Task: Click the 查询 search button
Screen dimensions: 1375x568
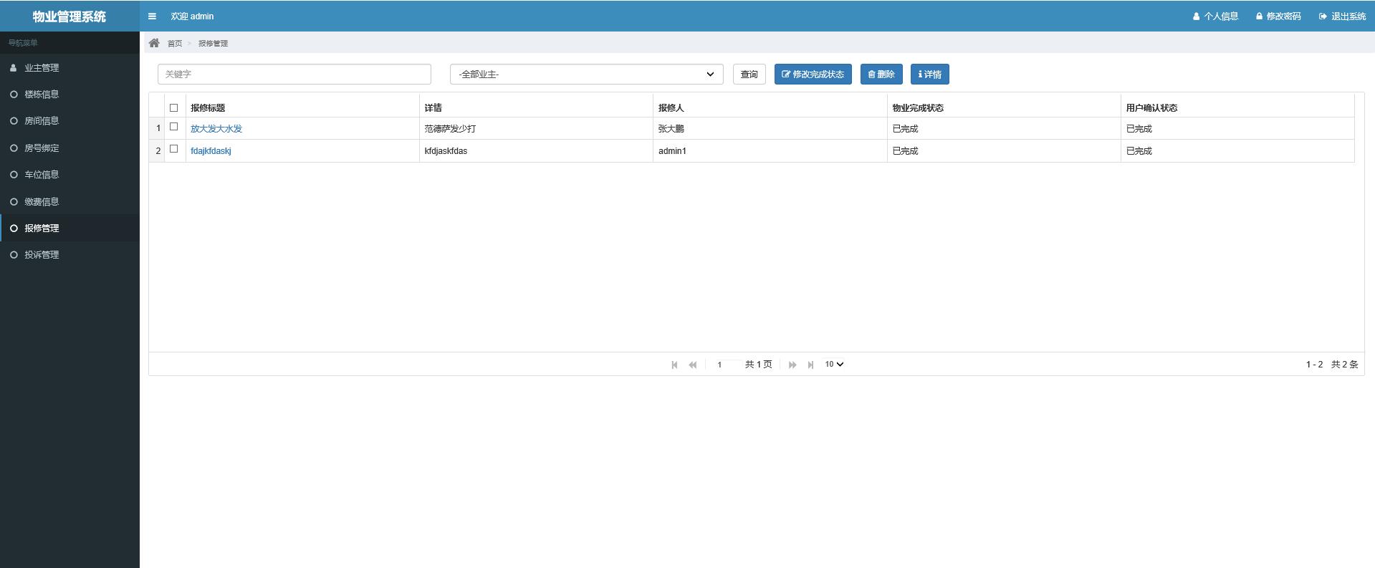Action: click(x=749, y=74)
